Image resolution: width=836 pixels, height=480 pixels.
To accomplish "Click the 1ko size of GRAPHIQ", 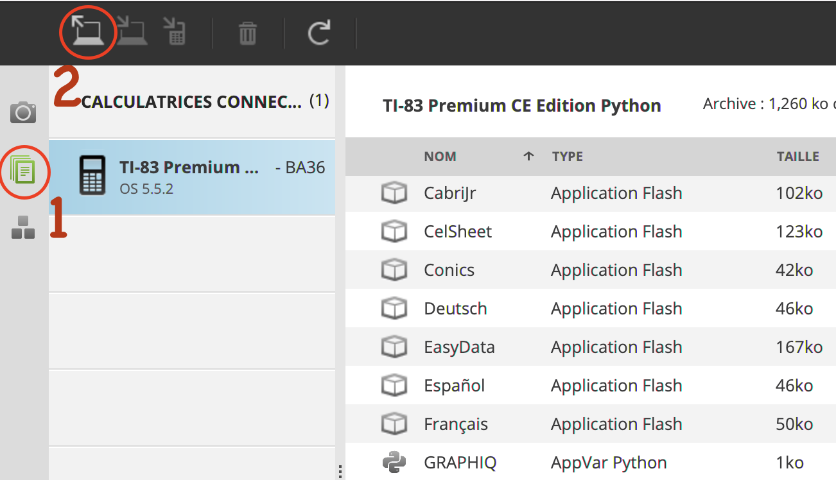I will click(789, 463).
